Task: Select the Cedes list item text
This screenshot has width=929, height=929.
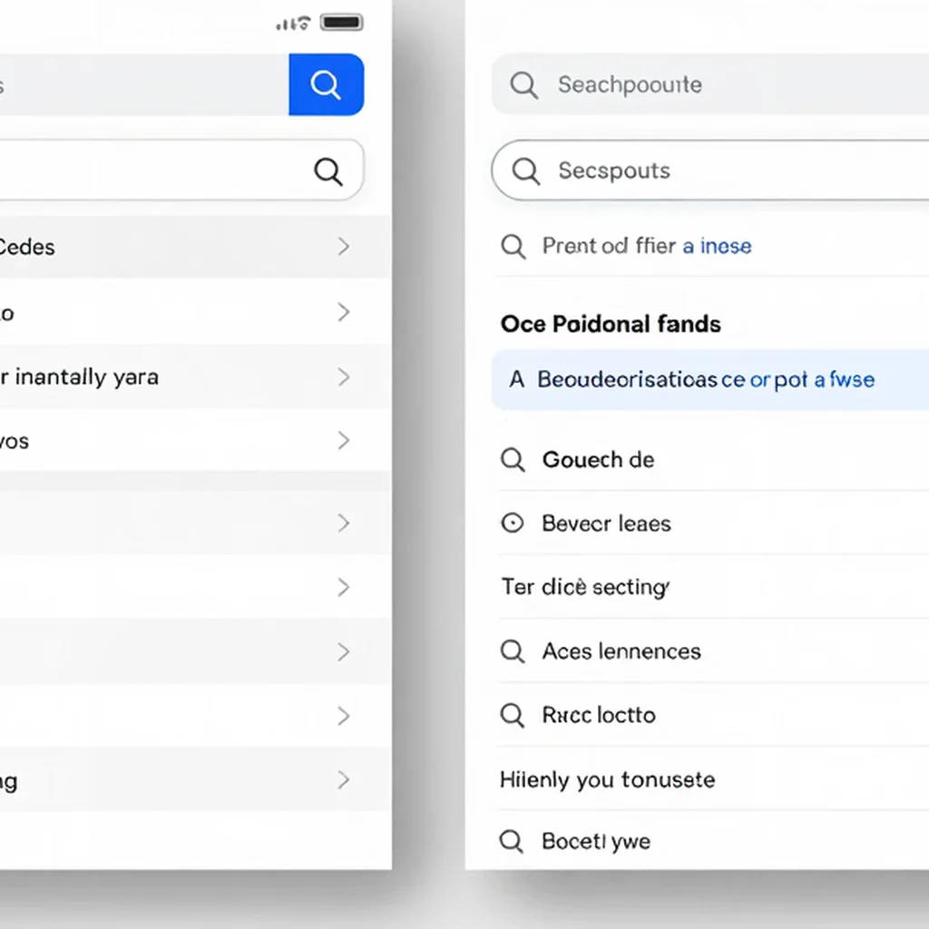Action: click(x=26, y=247)
